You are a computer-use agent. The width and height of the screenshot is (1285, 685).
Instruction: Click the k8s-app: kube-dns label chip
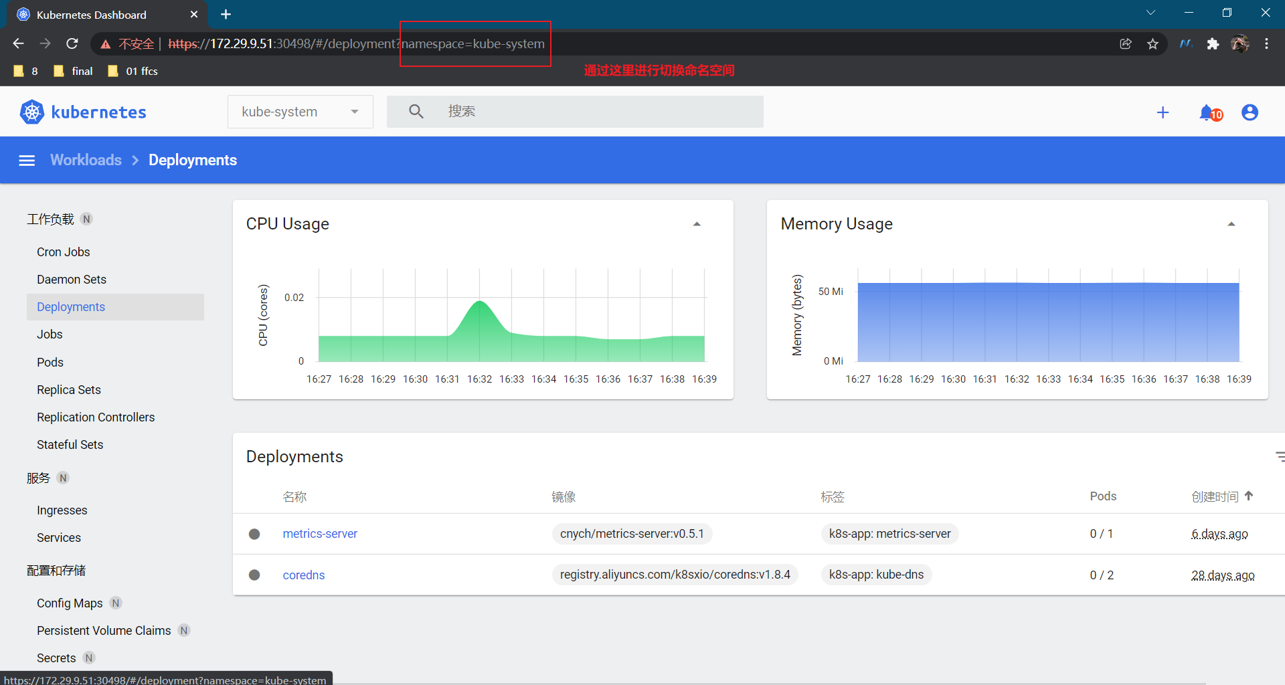pyautogui.click(x=876, y=575)
